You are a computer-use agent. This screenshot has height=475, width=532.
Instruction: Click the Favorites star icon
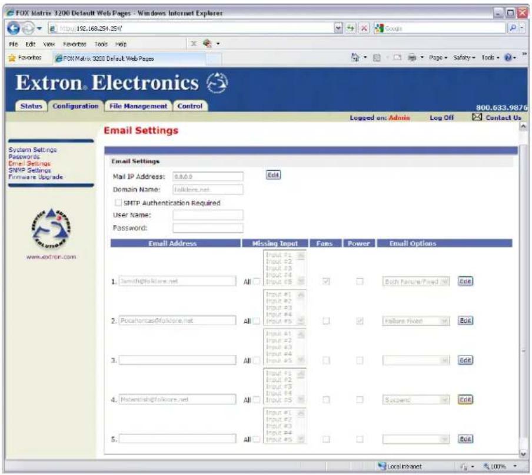point(12,58)
